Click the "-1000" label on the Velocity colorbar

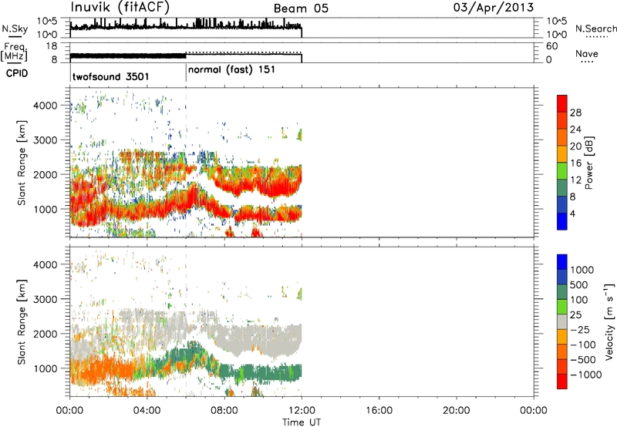[x=586, y=375]
